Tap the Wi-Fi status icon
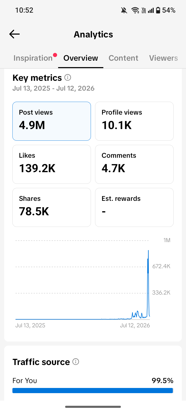Viewport: 186px width, 413px height. click(x=135, y=10)
